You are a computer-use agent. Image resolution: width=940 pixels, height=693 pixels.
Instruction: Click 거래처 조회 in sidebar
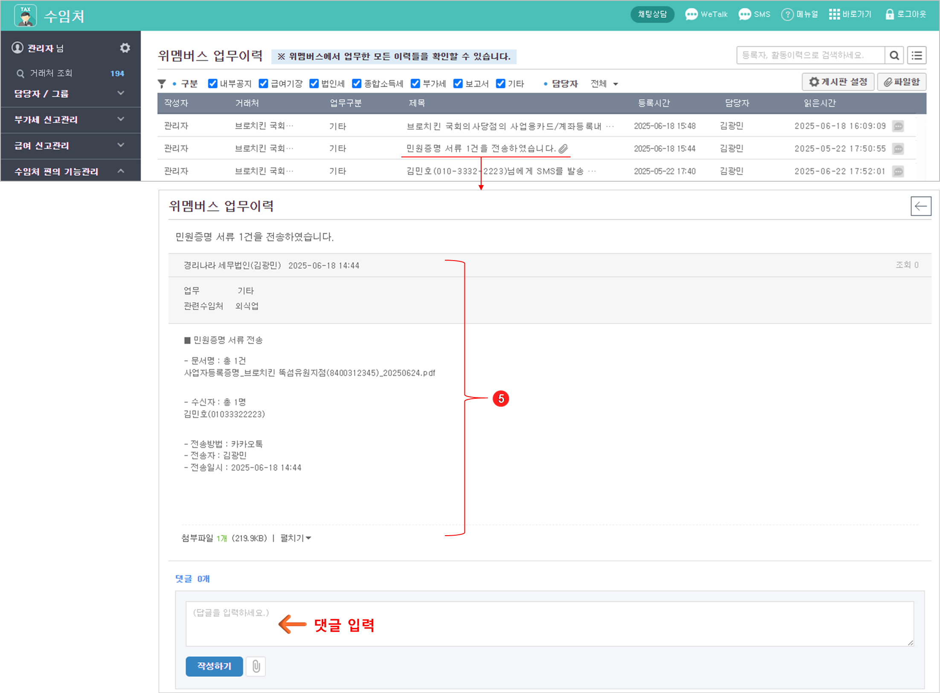point(51,73)
